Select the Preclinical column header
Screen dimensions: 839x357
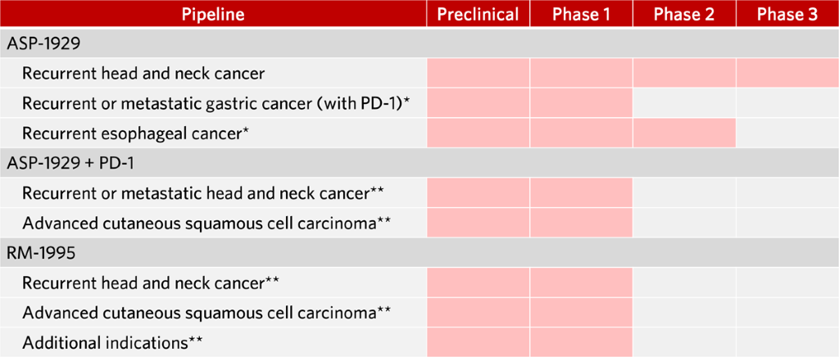[x=478, y=15]
